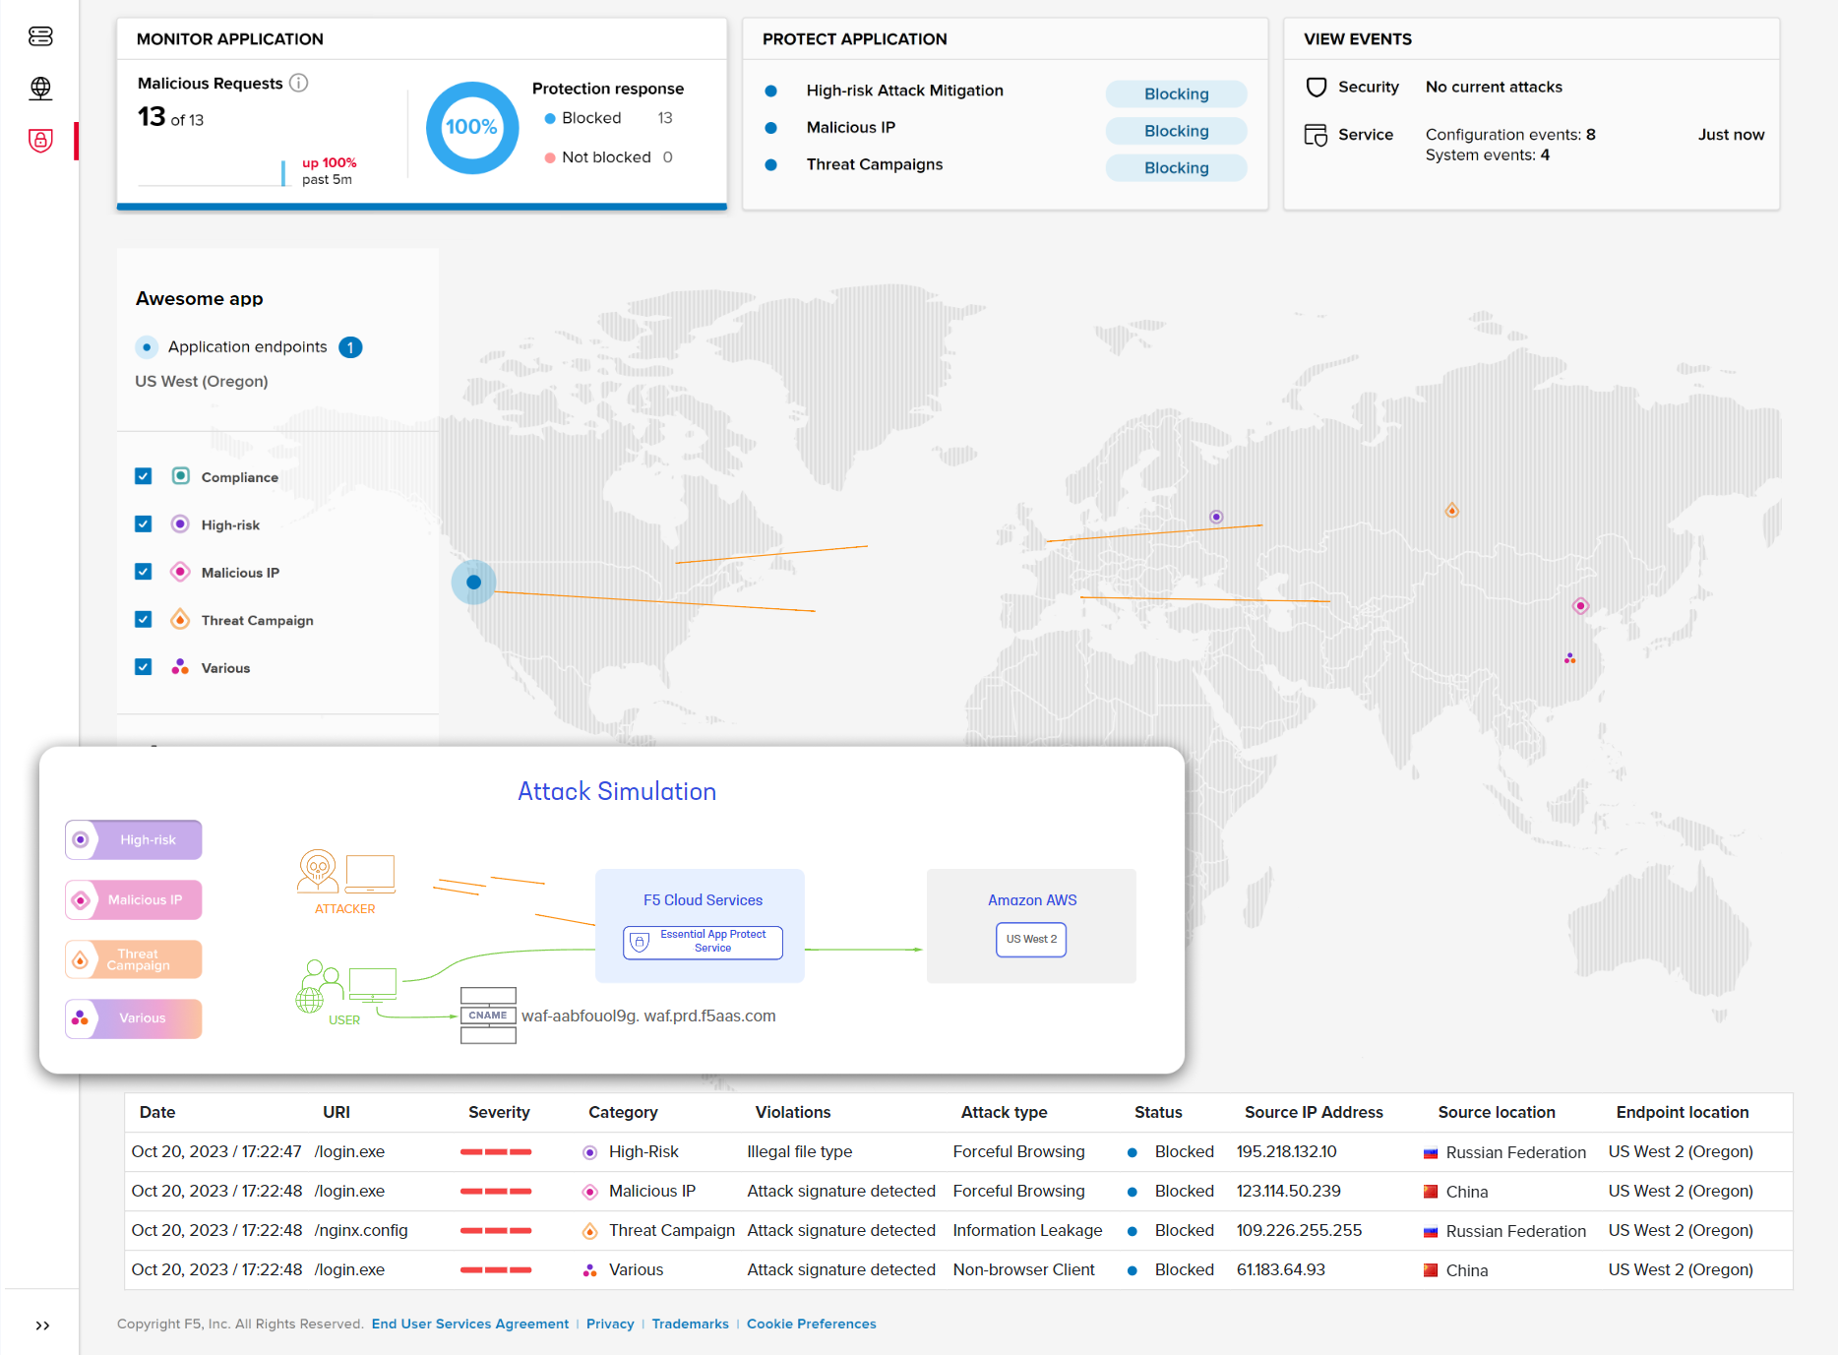1838x1355 pixels.
Task: Uncheck the Threat Campaign filter
Action: (143, 619)
